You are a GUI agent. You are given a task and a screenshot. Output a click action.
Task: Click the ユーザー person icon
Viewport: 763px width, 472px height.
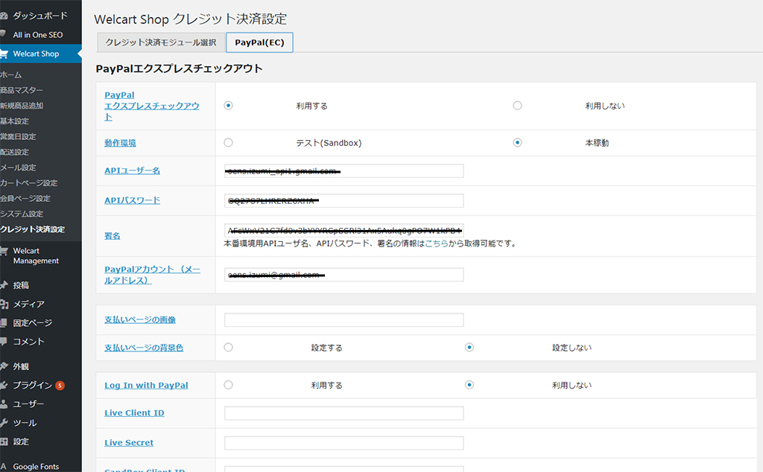pyautogui.click(x=4, y=404)
